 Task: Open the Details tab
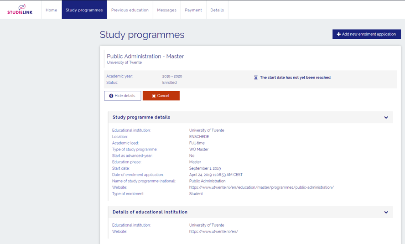[x=217, y=10]
